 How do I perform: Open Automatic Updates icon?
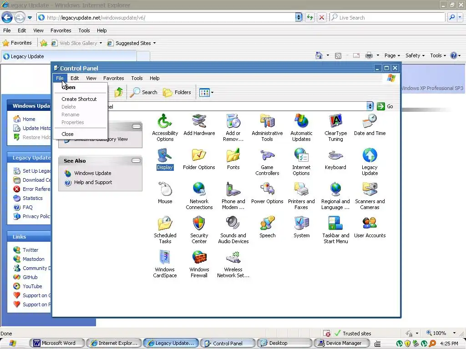tap(301, 128)
